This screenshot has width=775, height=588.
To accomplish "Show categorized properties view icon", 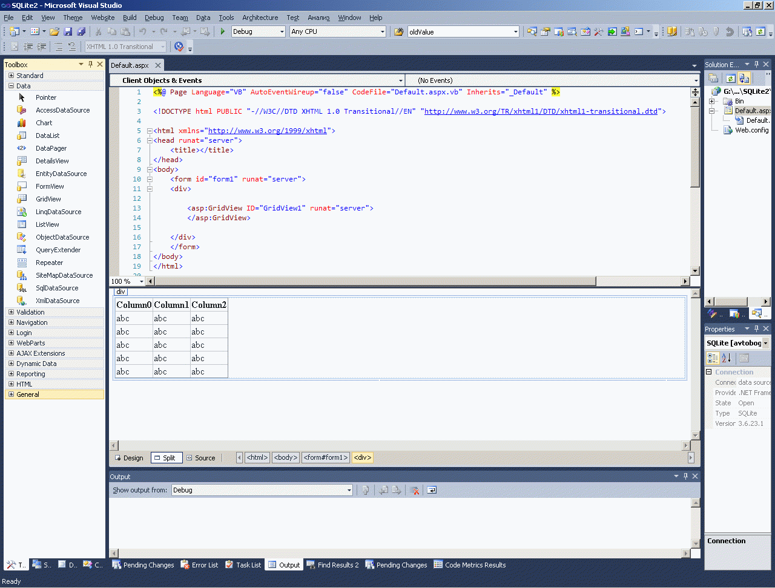I will (713, 358).
